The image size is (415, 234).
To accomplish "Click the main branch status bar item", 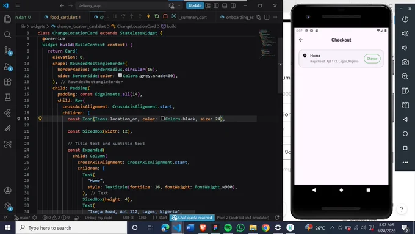I will [x=23, y=218].
